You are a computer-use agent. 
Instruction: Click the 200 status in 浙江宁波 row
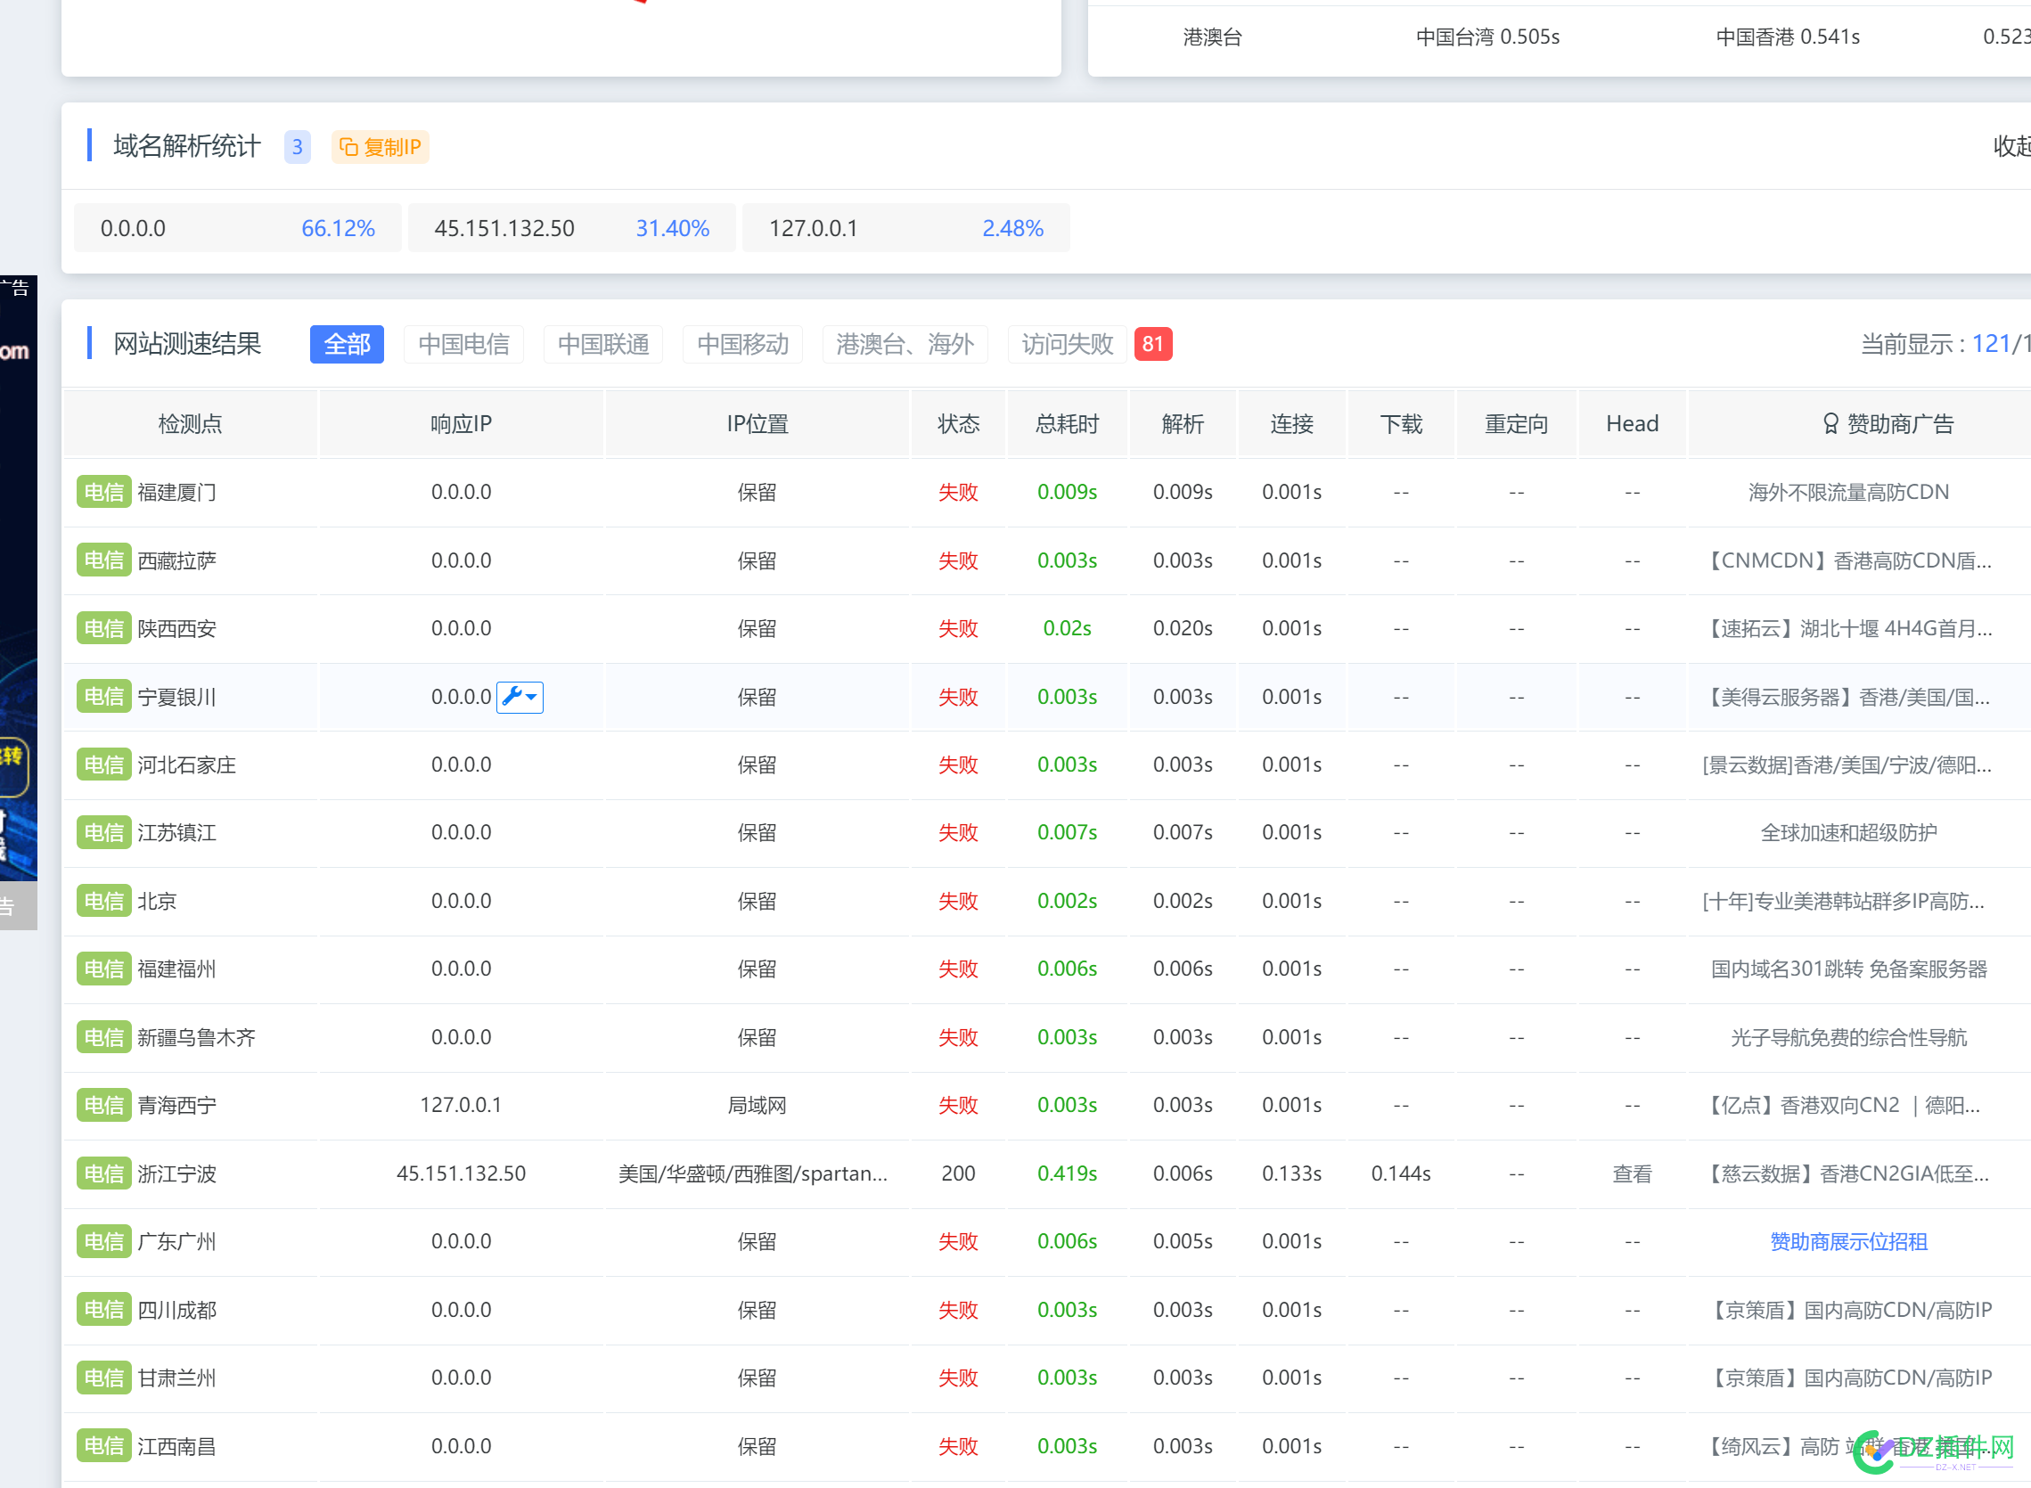[958, 1173]
